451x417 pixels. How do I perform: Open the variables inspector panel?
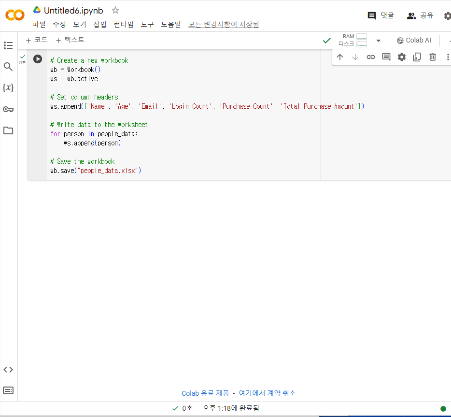pyautogui.click(x=8, y=87)
